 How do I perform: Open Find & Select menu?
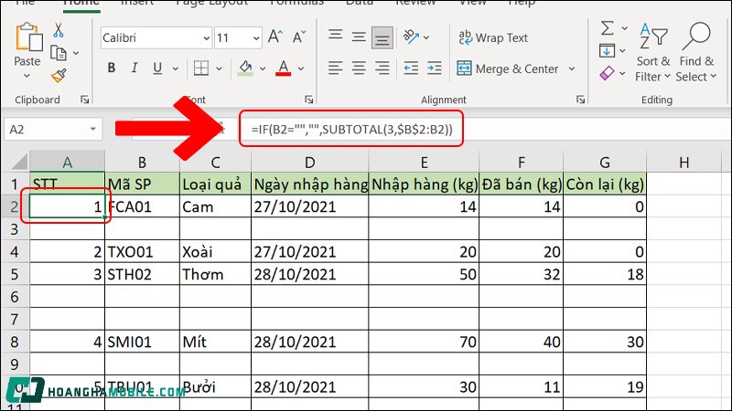pos(696,52)
